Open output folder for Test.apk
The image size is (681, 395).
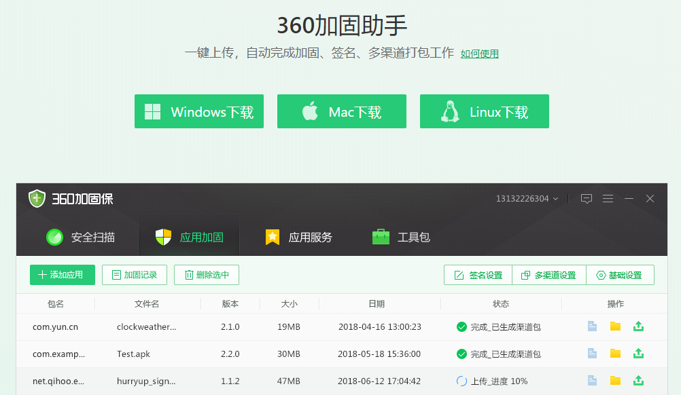[615, 354]
